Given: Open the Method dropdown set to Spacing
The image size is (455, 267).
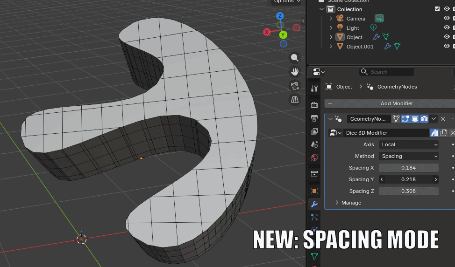Looking at the screenshot, I should coord(409,156).
